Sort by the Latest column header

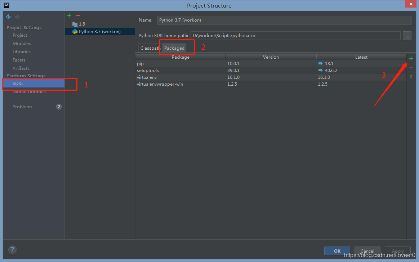[x=361, y=57]
